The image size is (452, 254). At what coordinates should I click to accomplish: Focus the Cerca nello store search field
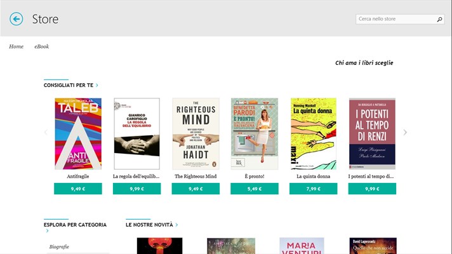pos(396,19)
